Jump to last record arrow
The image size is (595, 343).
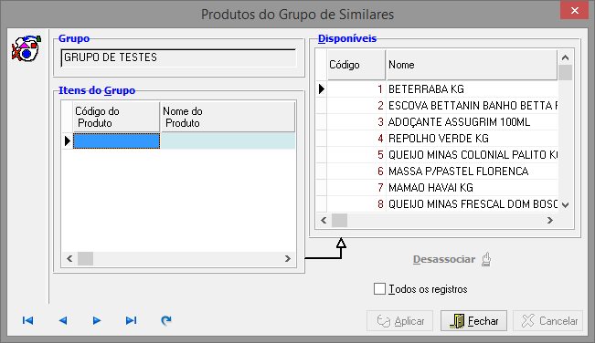point(132,321)
